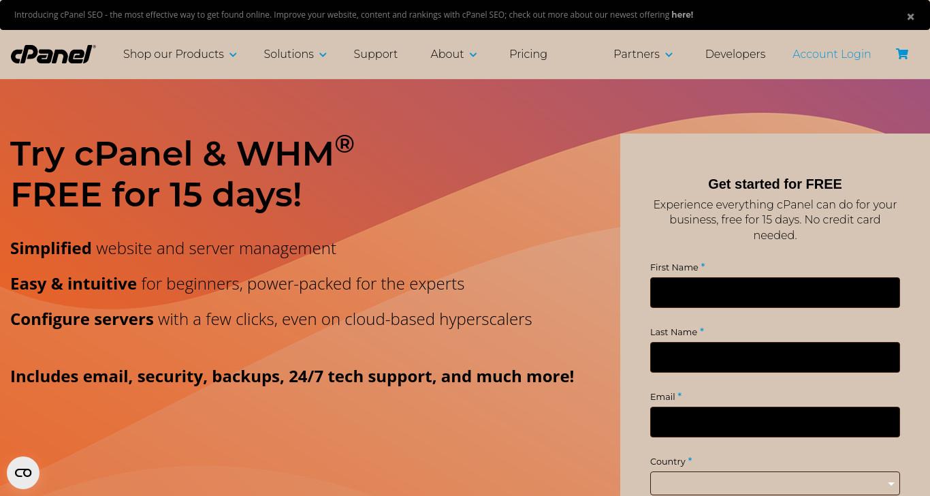Open the Solutions menu

(x=289, y=54)
